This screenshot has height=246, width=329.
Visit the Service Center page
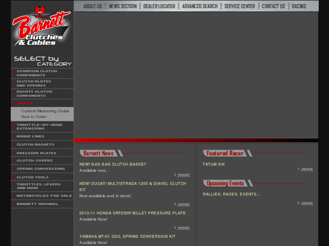pyautogui.click(x=239, y=6)
